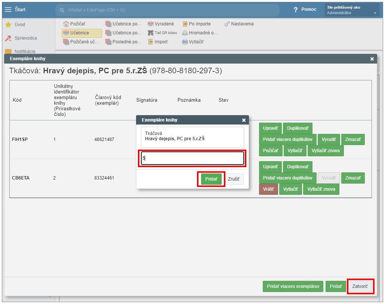Click the Import toolbar item
This screenshot has width=385, height=304.
(158, 42)
